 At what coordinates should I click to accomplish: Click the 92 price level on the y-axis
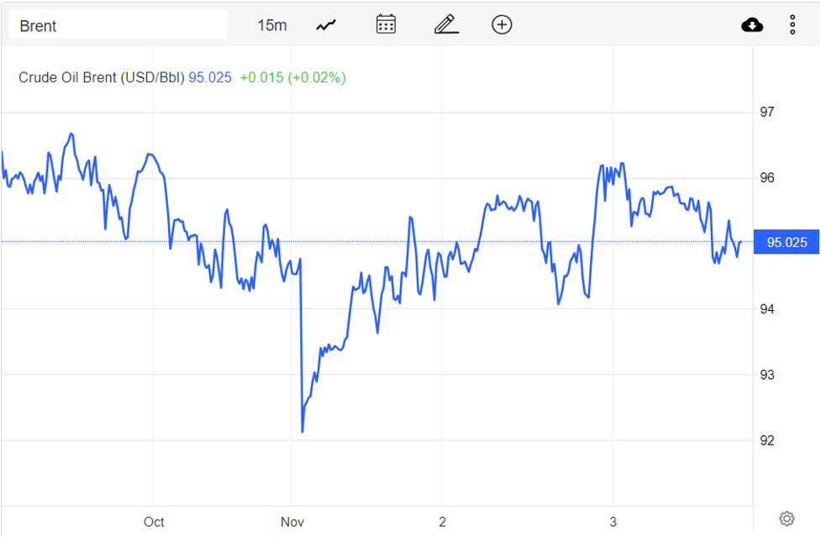pyautogui.click(x=766, y=440)
